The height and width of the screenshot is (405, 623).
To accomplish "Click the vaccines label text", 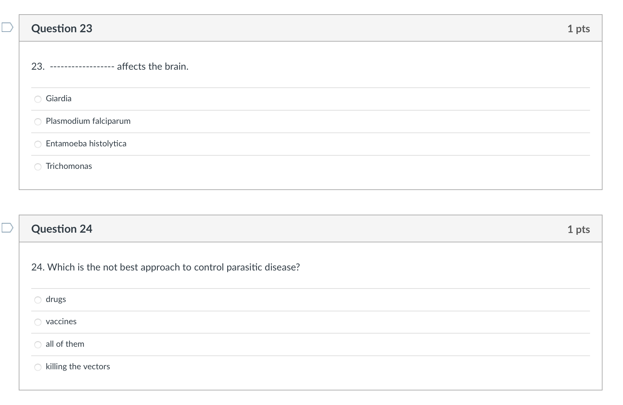I will point(61,321).
